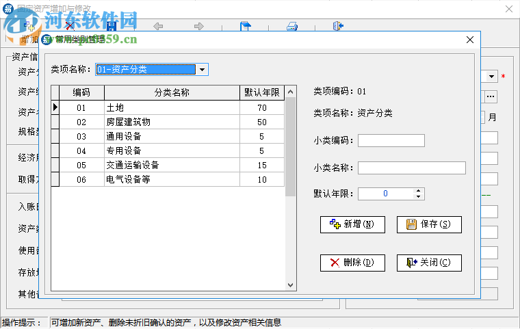
Task: Select the 专用设备 row
Action: tap(168, 150)
